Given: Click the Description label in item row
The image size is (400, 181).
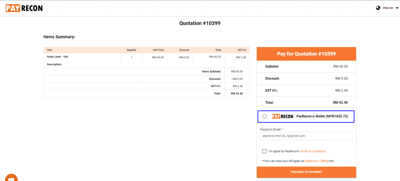Looking at the screenshot, I should (54, 65).
